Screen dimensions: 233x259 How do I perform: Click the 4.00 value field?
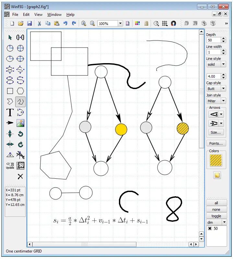click(214, 76)
